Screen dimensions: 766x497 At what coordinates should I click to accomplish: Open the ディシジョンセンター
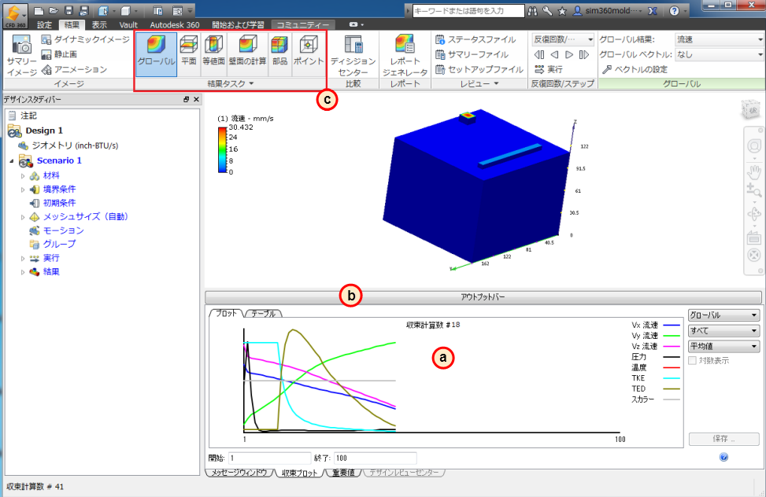tap(353, 56)
